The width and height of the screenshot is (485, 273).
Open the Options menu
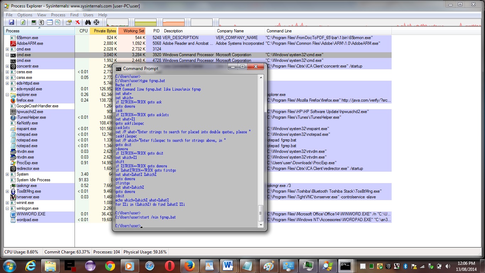[x=25, y=15]
